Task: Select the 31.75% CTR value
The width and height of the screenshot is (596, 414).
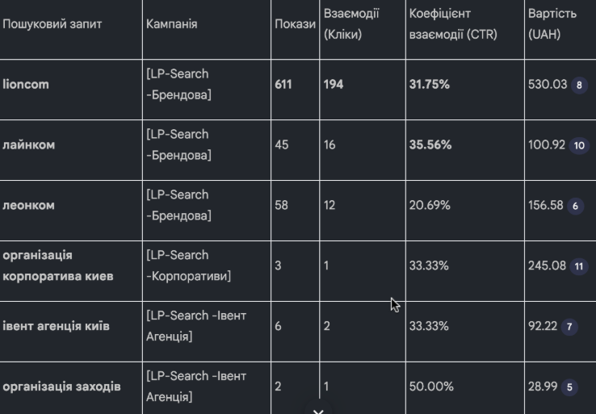Action: coord(429,84)
